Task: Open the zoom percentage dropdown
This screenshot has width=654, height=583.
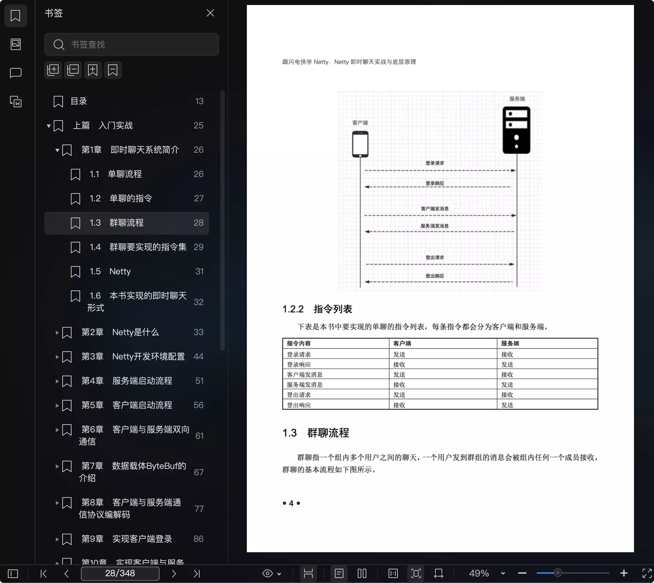Action: coord(503,573)
